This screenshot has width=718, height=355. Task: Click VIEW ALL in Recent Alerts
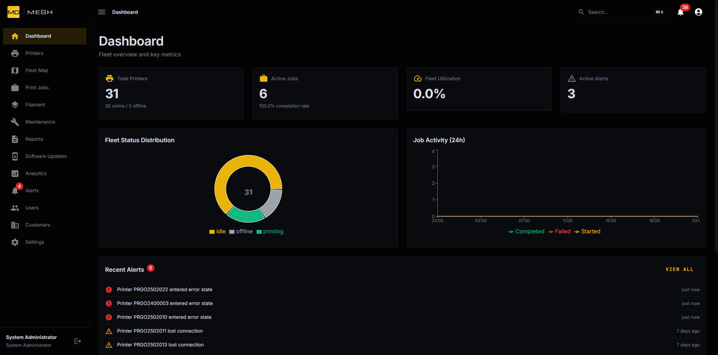(x=680, y=269)
